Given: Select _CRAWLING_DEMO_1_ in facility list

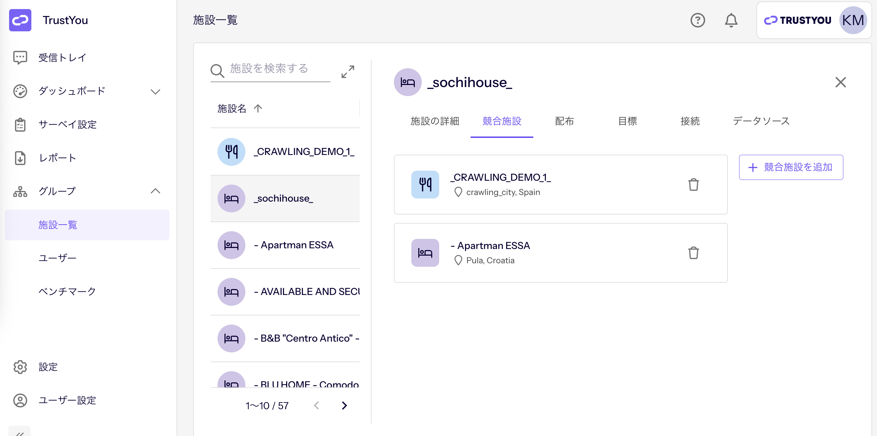Looking at the screenshot, I should point(285,152).
